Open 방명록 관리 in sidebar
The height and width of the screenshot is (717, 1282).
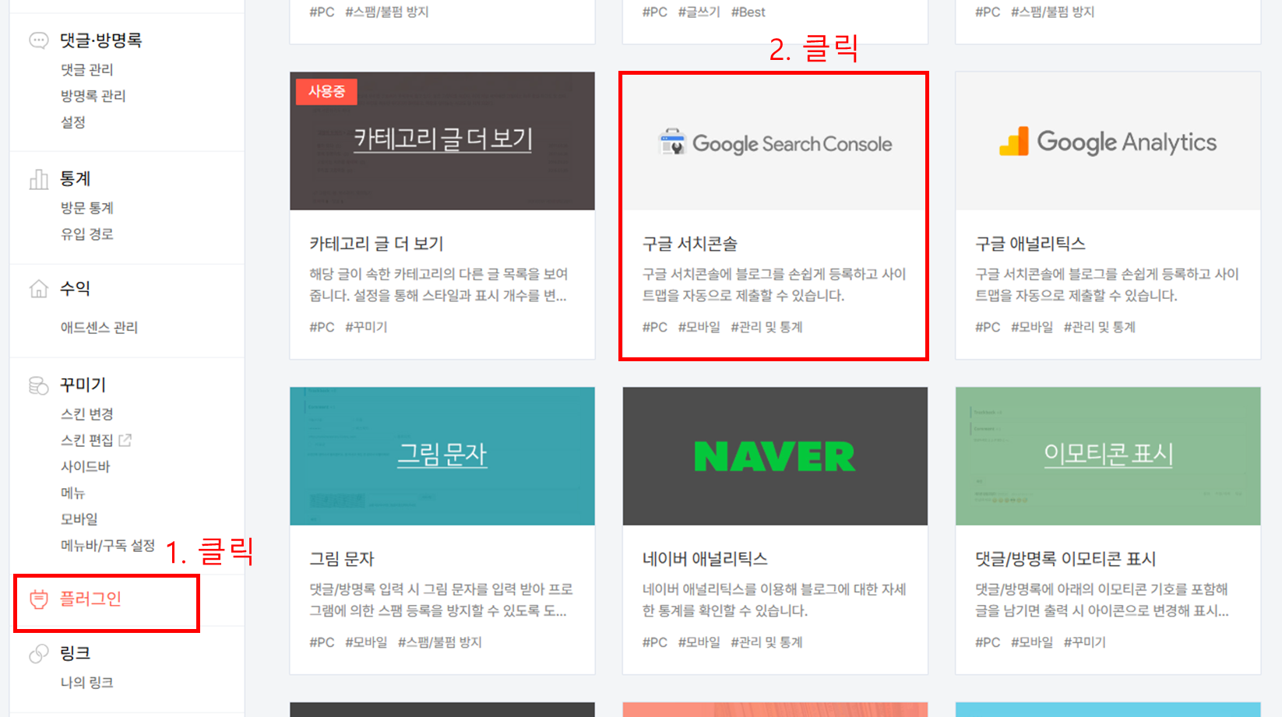point(93,96)
